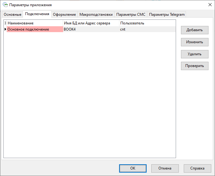
Task: Switch to Параметры Telegram tab
Action: 167,15
